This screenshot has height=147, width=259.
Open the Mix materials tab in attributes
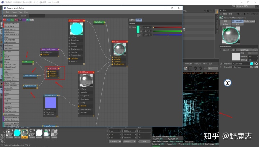[x=237, y=21]
